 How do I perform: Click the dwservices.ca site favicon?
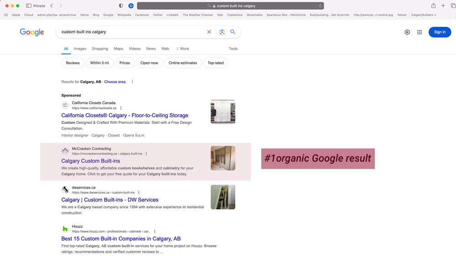(65, 190)
